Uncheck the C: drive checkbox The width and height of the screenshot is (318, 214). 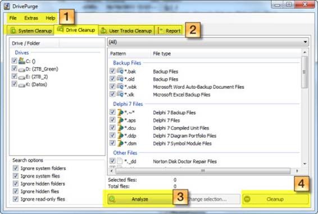coord(14,61)
